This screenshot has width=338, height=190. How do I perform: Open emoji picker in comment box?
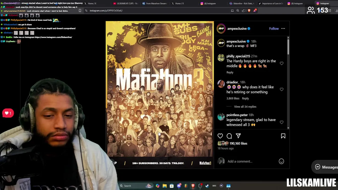[281, 161]
